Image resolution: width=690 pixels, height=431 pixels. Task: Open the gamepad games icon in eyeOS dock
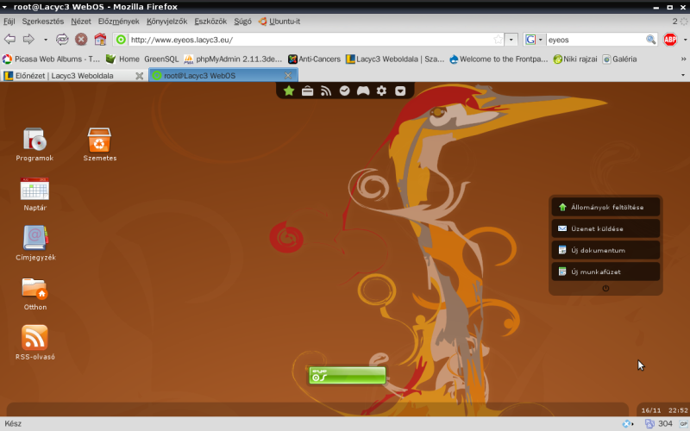pyautogui.click(x=363, y=91)
